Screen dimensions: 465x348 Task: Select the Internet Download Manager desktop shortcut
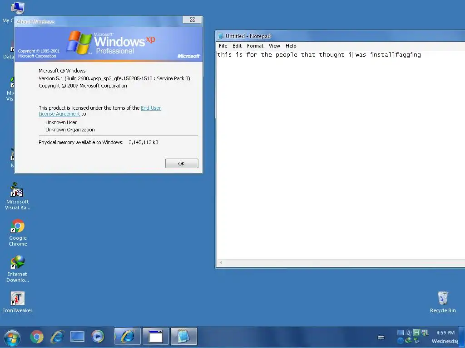18,269
